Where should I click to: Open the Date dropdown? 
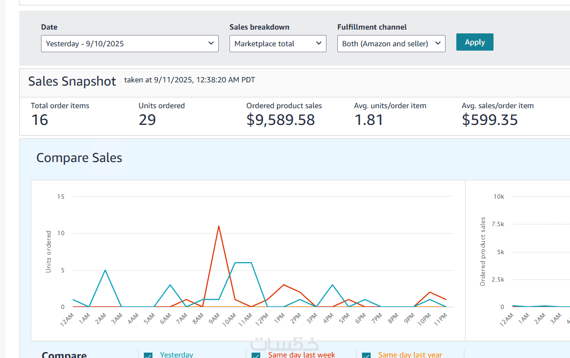129,44
